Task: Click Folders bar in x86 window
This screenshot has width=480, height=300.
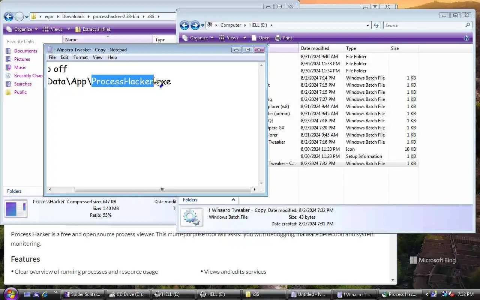Action: point(23,191)
